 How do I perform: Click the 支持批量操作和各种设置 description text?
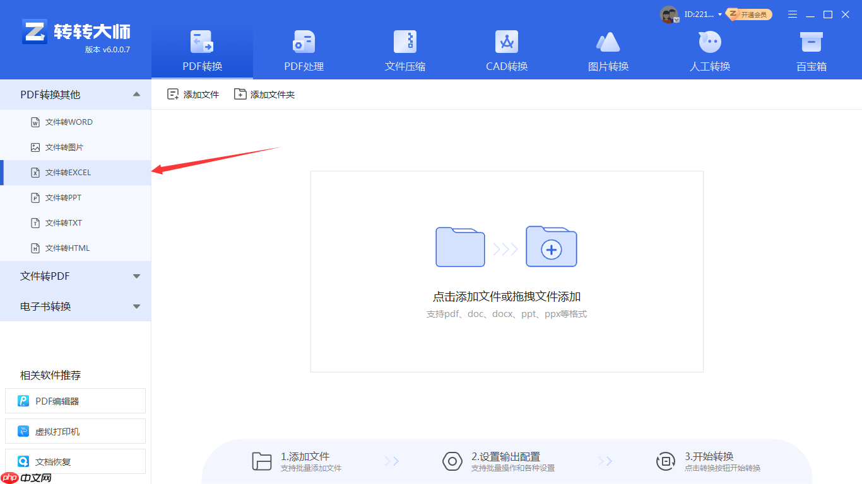click(513, 468)
